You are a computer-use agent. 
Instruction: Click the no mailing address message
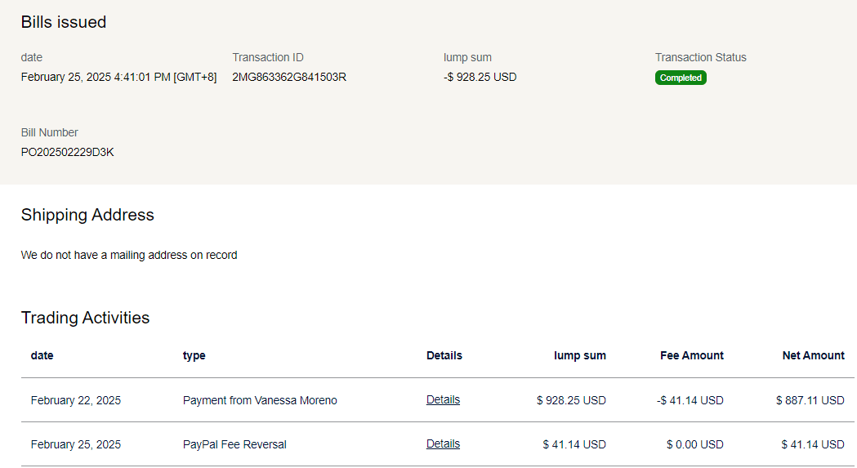(129, 255)
